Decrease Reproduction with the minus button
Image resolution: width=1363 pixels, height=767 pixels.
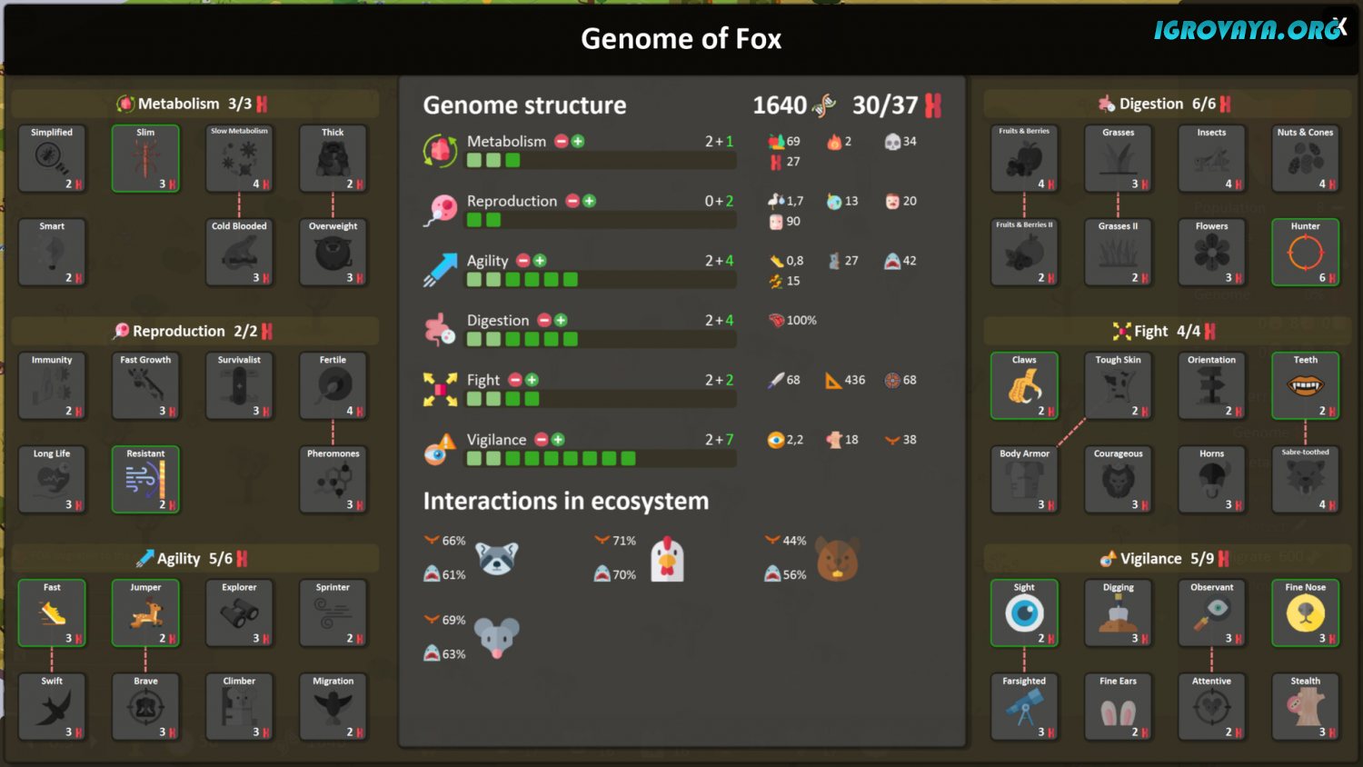(572, 201)
